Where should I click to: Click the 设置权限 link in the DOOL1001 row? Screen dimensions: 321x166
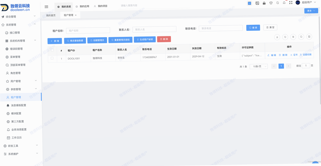306,54
